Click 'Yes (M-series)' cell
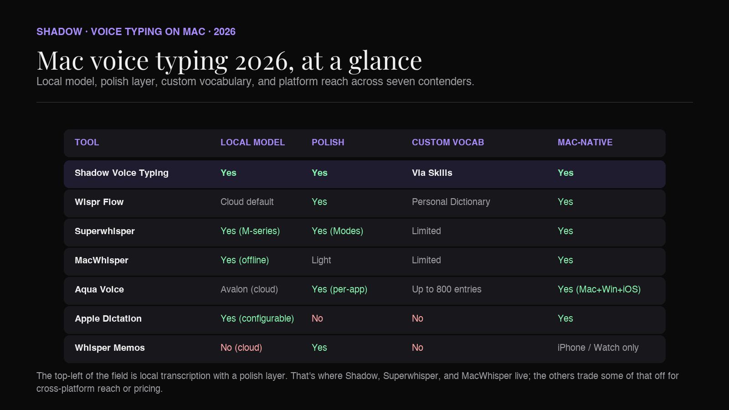The width and height of the screenshot is (729, 410). point(250,231)
